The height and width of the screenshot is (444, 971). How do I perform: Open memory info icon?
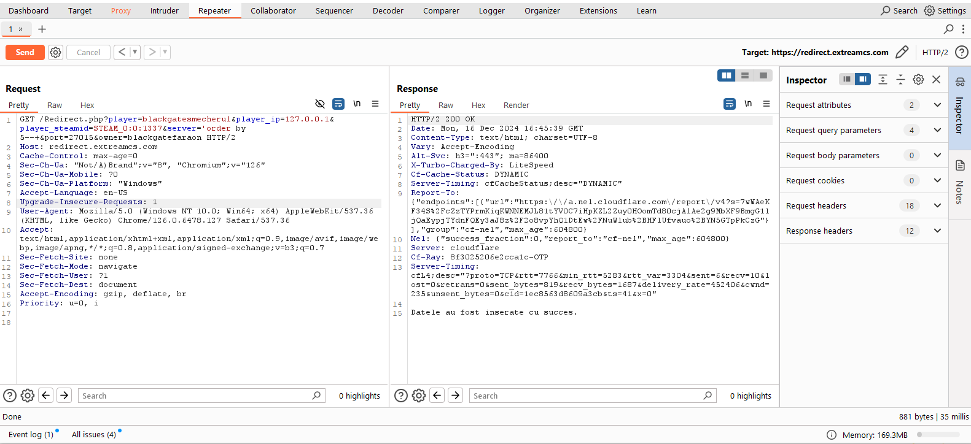pyautogui.click(x=832, y=435)
